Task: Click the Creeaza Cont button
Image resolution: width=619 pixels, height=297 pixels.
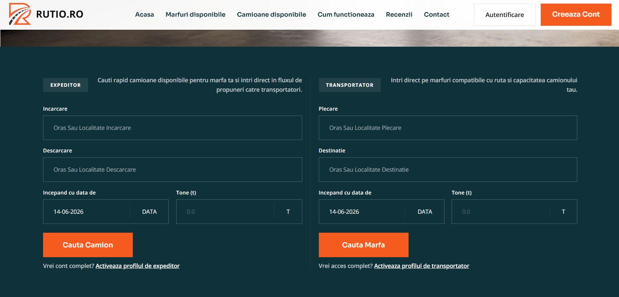Action: tap(576, 15)
